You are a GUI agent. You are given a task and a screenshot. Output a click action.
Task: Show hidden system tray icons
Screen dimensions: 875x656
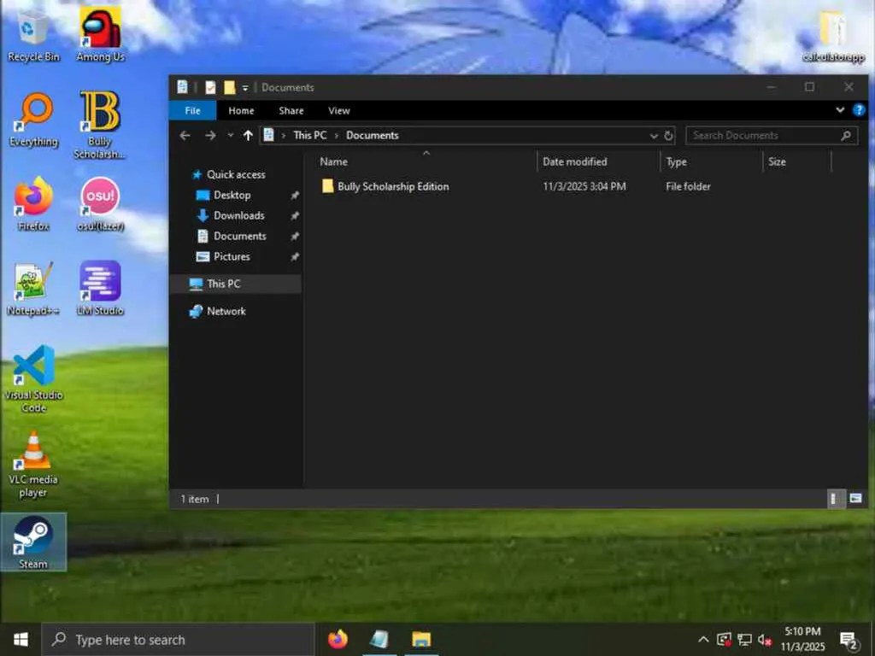coord(703,639)
